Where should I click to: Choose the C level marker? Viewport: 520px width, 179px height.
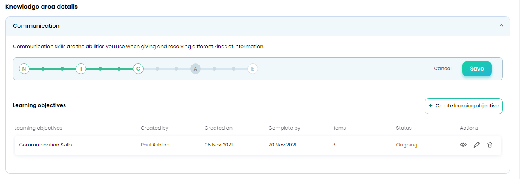[x=138, y=69]
